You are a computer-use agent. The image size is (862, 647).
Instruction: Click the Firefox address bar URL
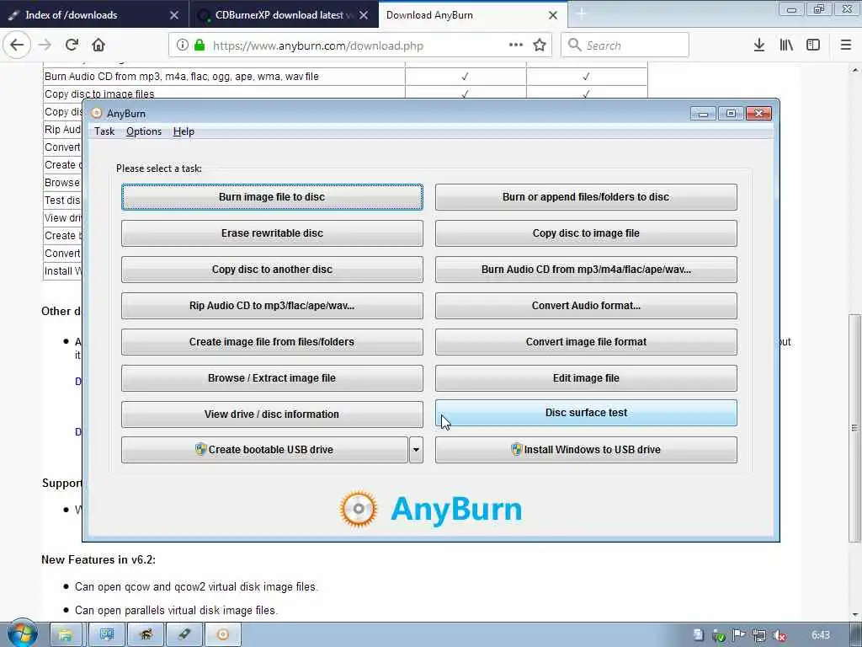[318, 45]
